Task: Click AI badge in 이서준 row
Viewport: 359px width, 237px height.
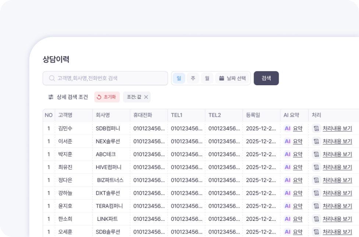Action: coord(287,141)
